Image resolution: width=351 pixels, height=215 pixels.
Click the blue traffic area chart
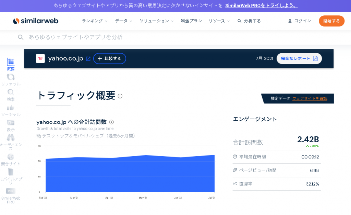pyautogui.click(x=130, y=174)
